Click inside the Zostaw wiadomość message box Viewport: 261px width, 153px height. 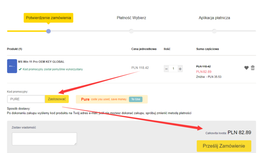pyautogui.click(x=44, y=139)
